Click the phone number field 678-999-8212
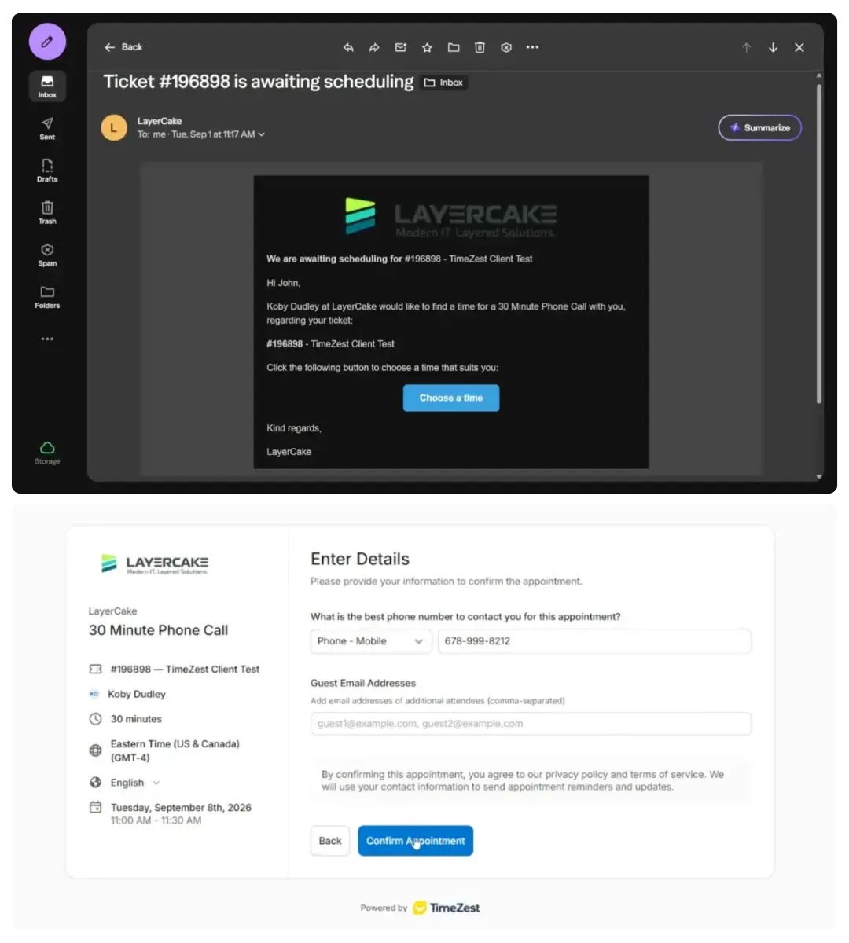The width and height of the screenshot is (849, 943). point(594,641)
